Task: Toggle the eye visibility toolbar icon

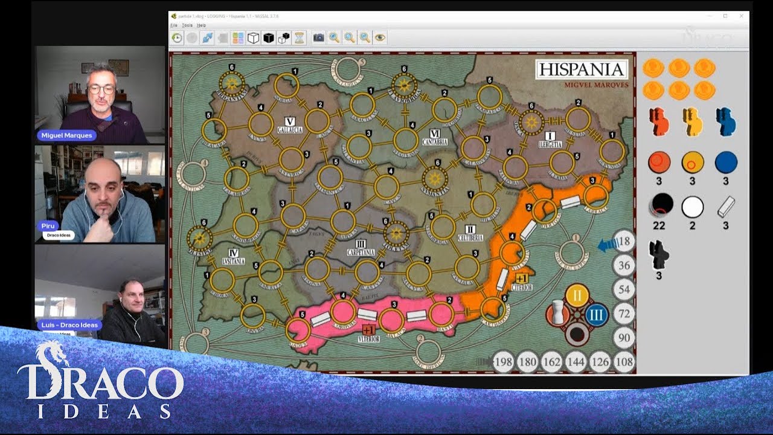Action: [379, 38]
